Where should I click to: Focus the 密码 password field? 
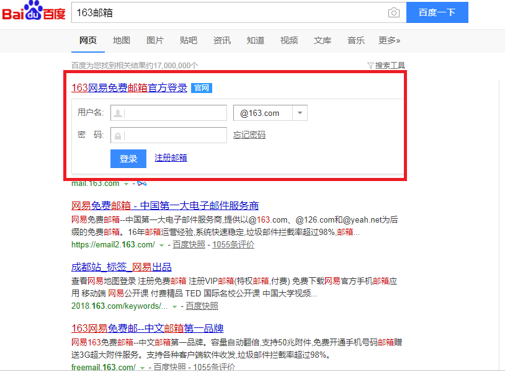point(174,135)
